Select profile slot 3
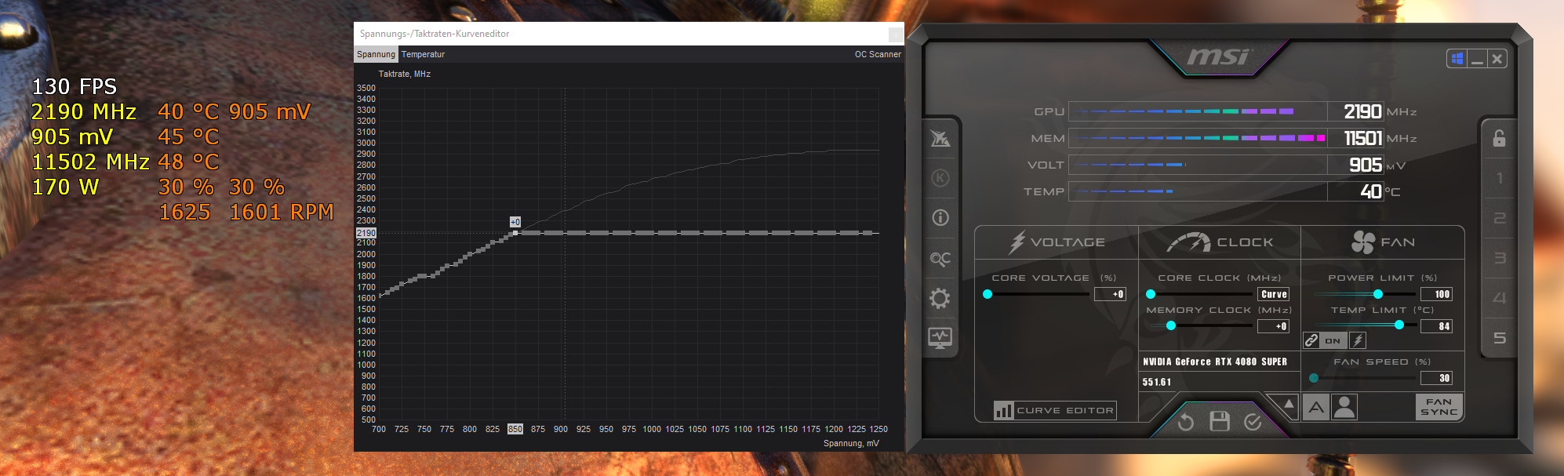This screenshot has width=1564, height=476. tap(1499, 258)
